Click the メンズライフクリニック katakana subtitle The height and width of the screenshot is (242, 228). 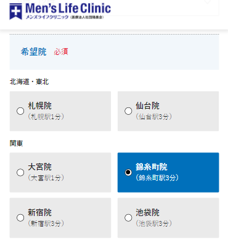click(47, 17)
